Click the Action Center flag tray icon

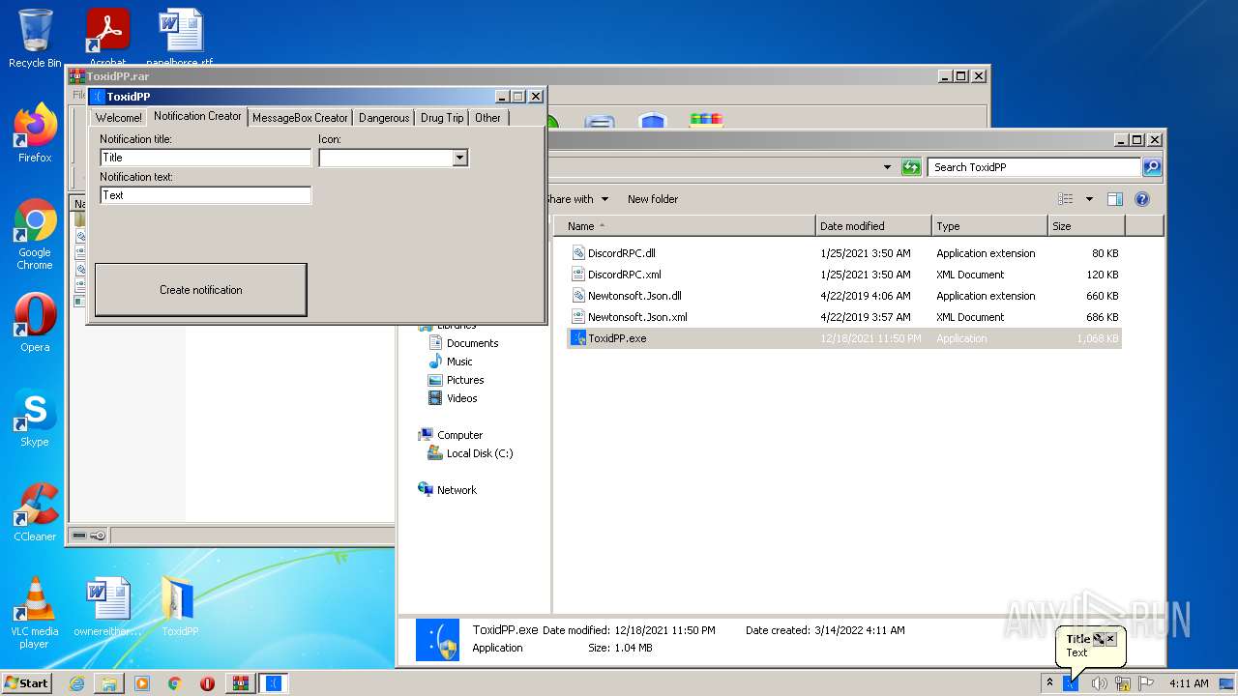click(x=1147, y=683)
